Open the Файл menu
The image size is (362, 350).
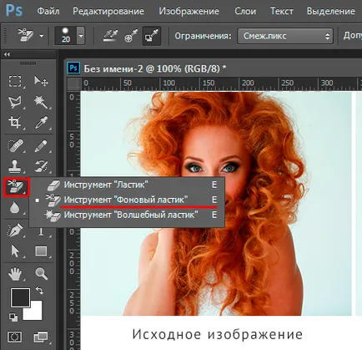tap(48, 11)
